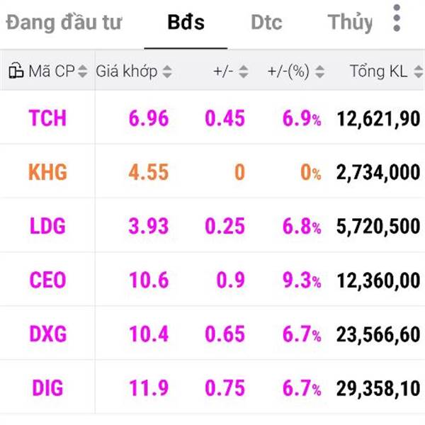Select the DXG stock symbol

(x=47, y=334)
